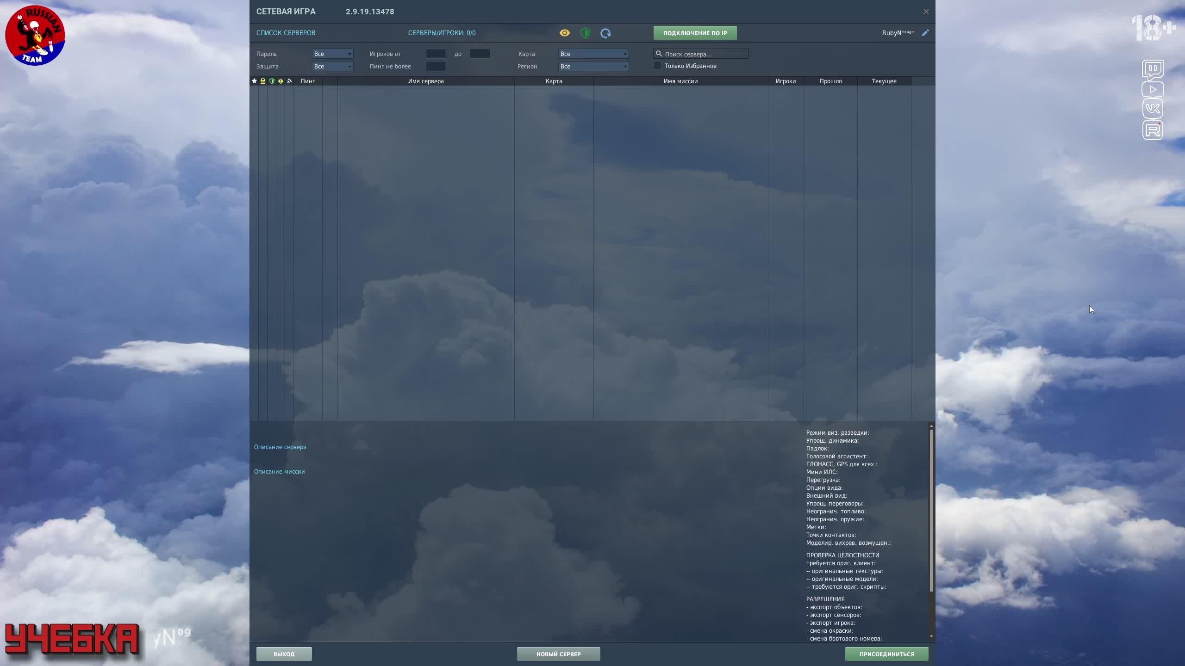This screenshot has width=1185, height=666.
Task: Focus the Поиск сервера search field
Action: coord(704,54)
